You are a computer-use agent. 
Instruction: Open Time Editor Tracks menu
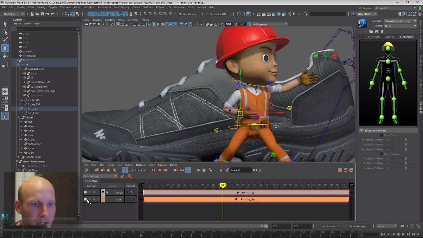pos(111,165)
